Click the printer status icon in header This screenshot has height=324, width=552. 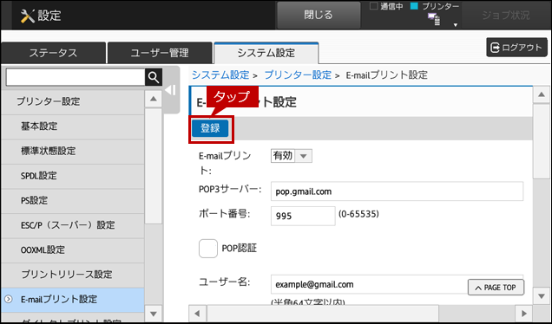(x=434, y=19)
